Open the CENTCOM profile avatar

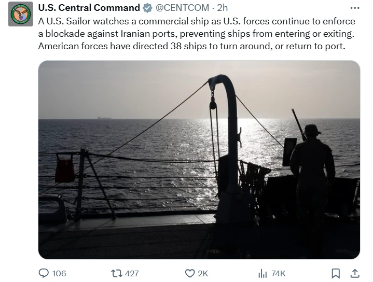21,14
